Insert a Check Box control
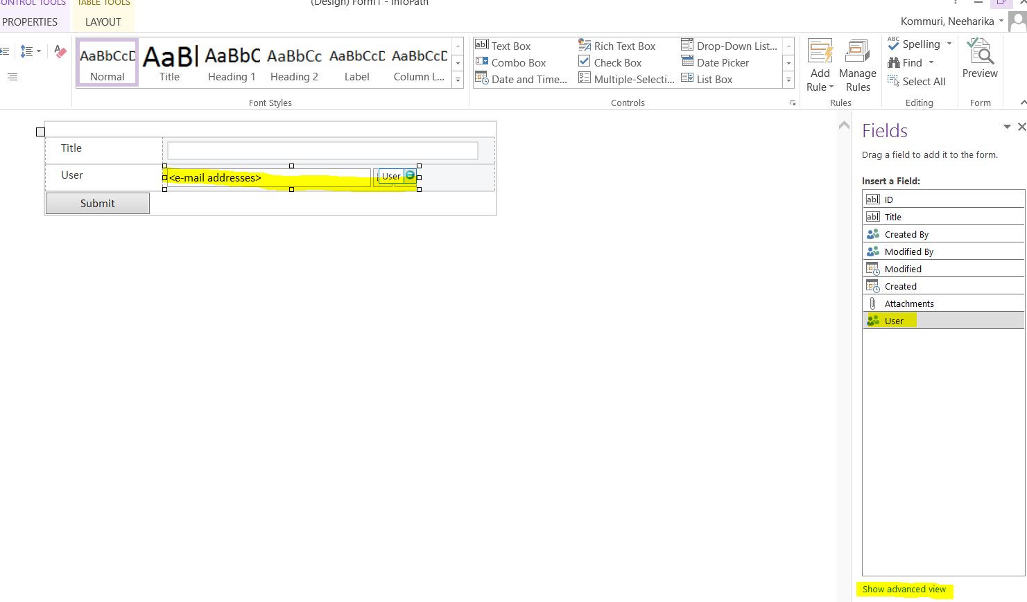This screenshot has width=1027, height=602. (x=616, y=63)
